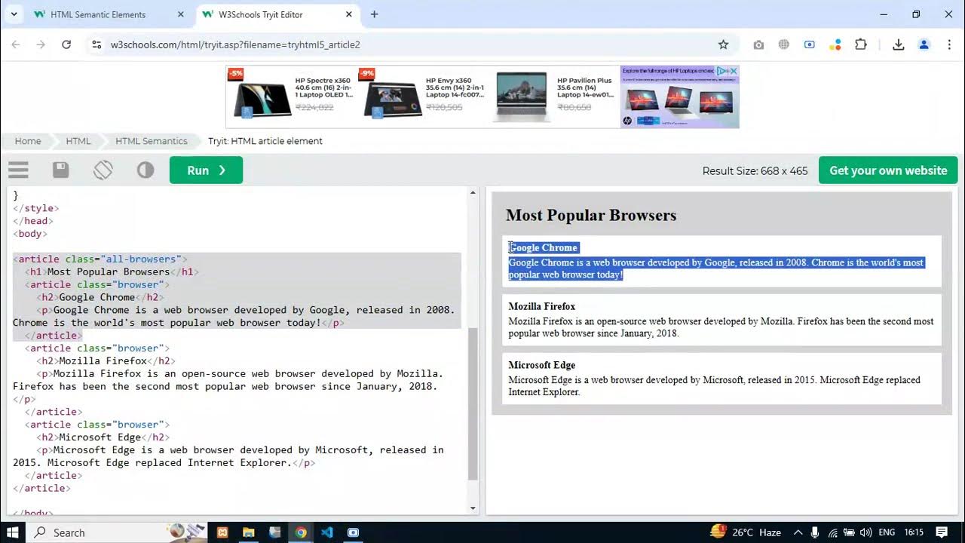Click the code editor scroll-up arrow

coord(473,193)
